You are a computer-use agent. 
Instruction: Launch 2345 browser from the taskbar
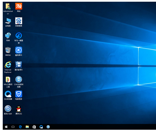click(x=48, y=127)
